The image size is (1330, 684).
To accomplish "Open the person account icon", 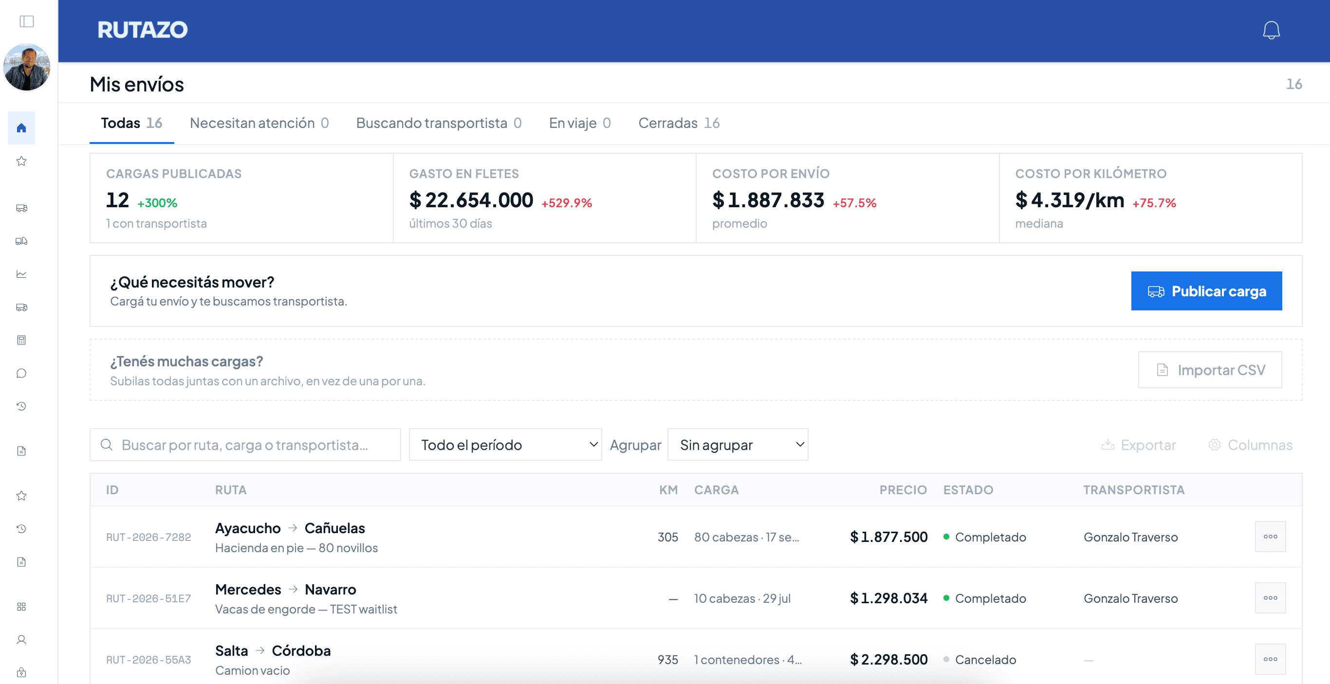I will pos(21,640).
